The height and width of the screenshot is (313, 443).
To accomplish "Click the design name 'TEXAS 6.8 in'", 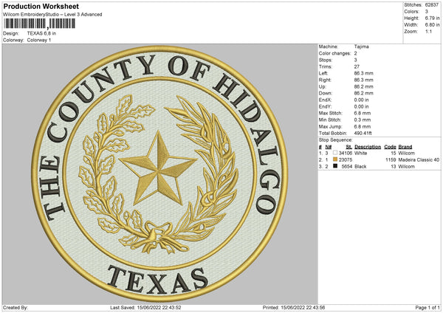I will 41,33.
